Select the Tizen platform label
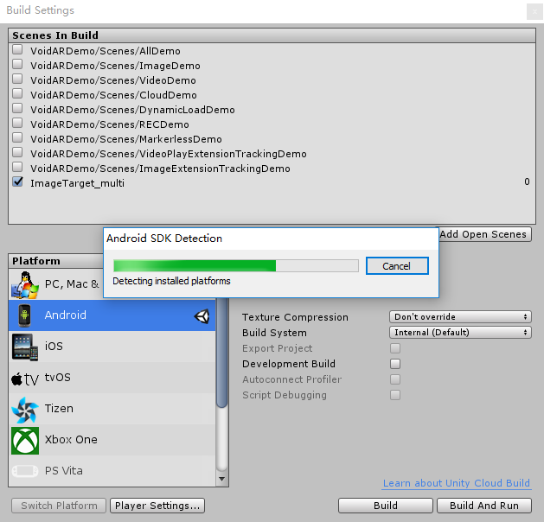The width and height of the screenshot is (544, 522). point(59,408)
